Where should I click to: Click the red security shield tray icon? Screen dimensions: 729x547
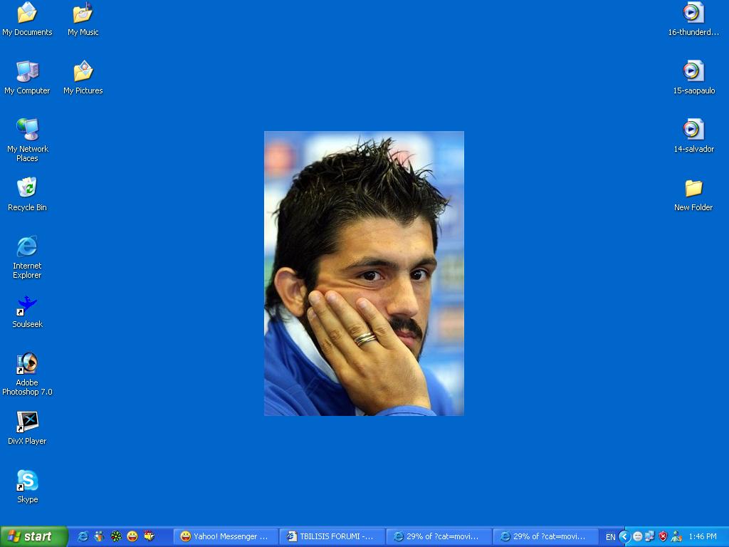point(663,536)
